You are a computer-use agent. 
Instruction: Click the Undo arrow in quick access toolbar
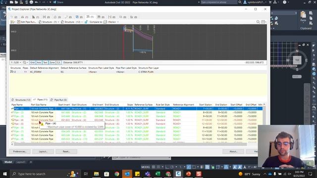(36, 2)
